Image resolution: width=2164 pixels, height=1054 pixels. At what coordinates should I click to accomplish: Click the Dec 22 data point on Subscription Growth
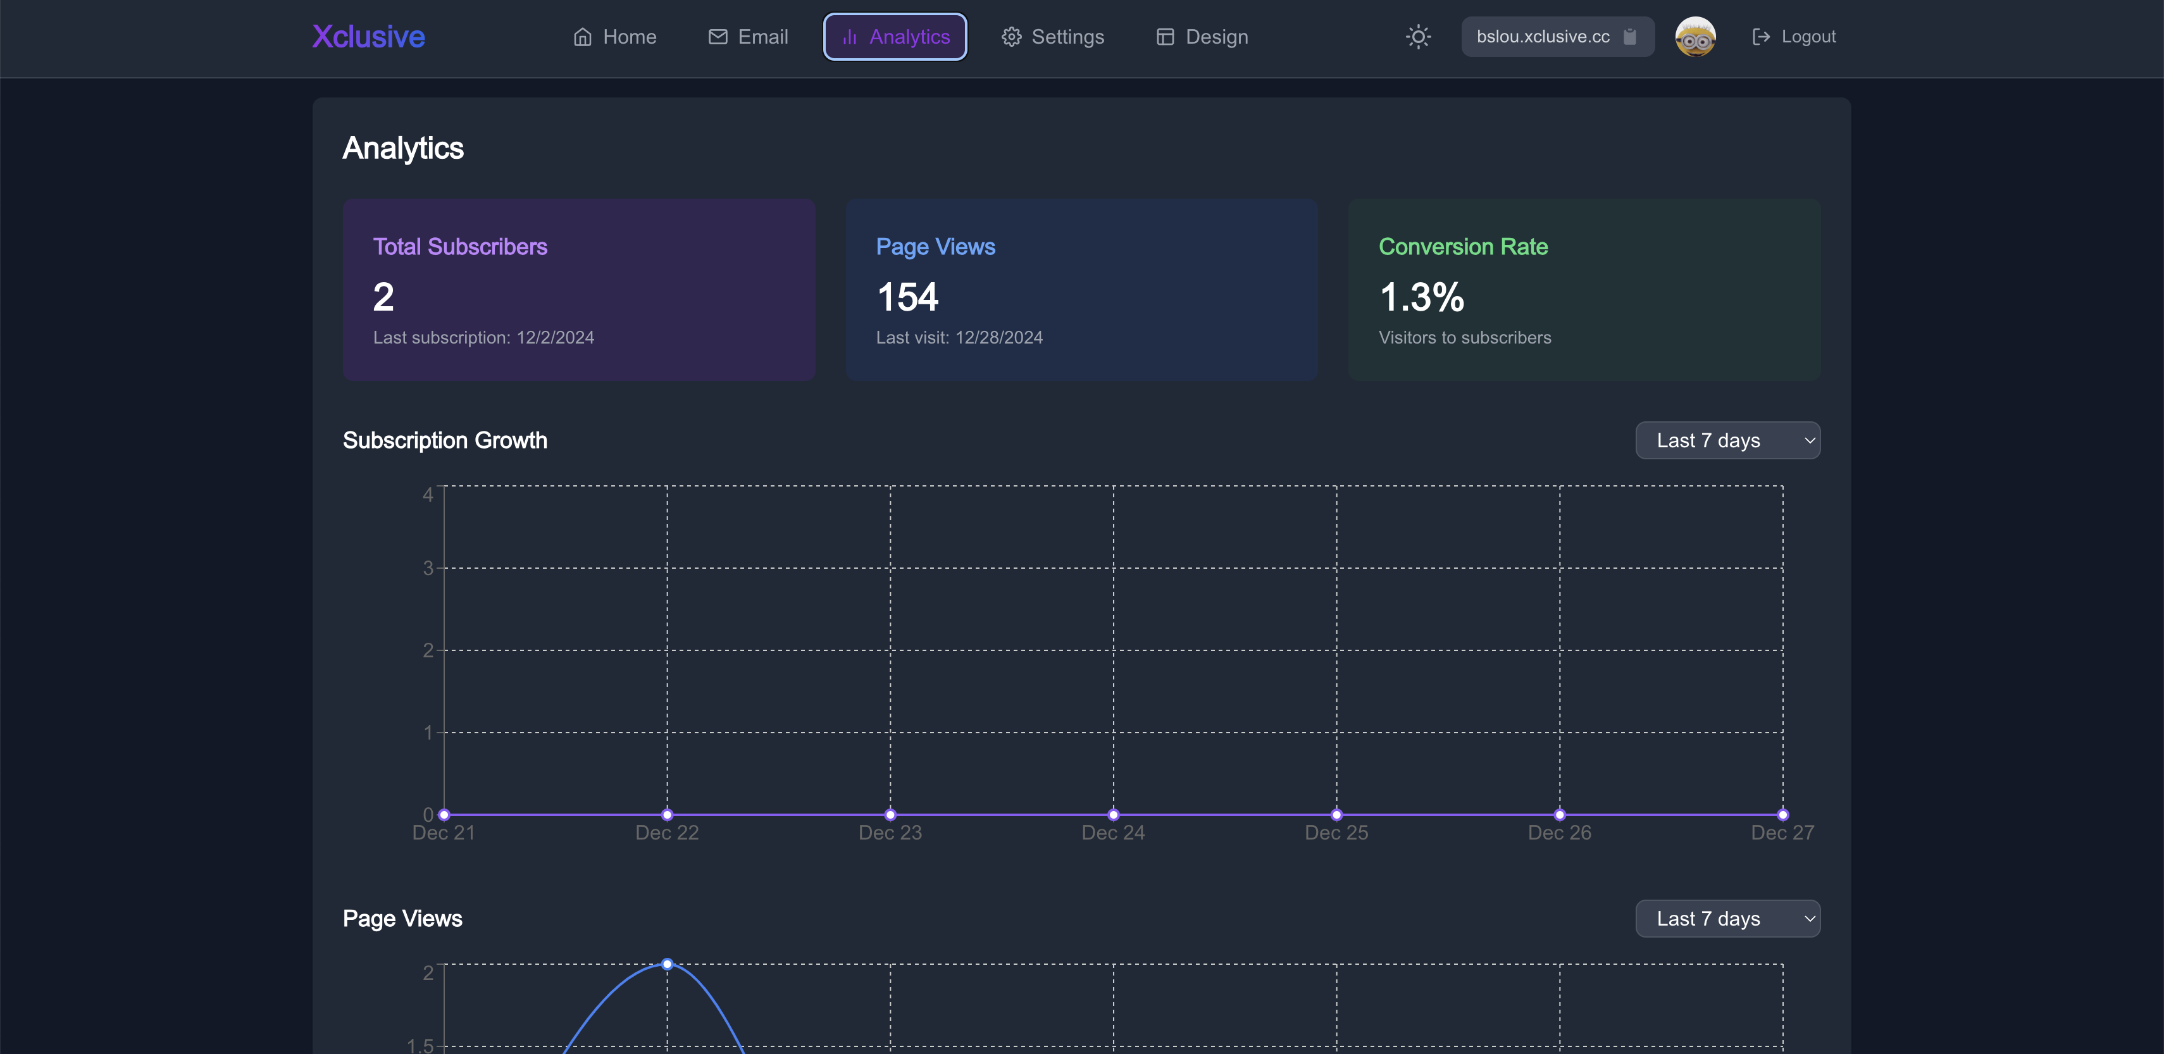667,815
